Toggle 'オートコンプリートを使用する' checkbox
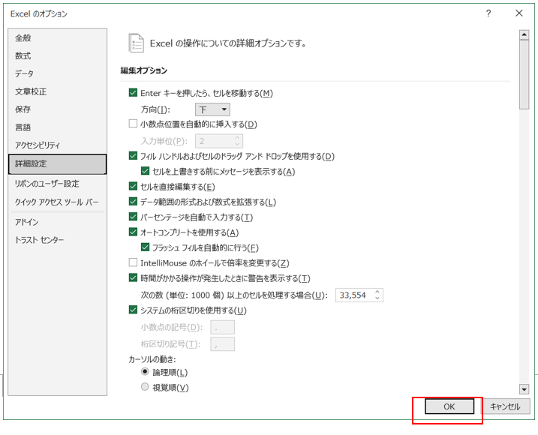 coord(134,232)
